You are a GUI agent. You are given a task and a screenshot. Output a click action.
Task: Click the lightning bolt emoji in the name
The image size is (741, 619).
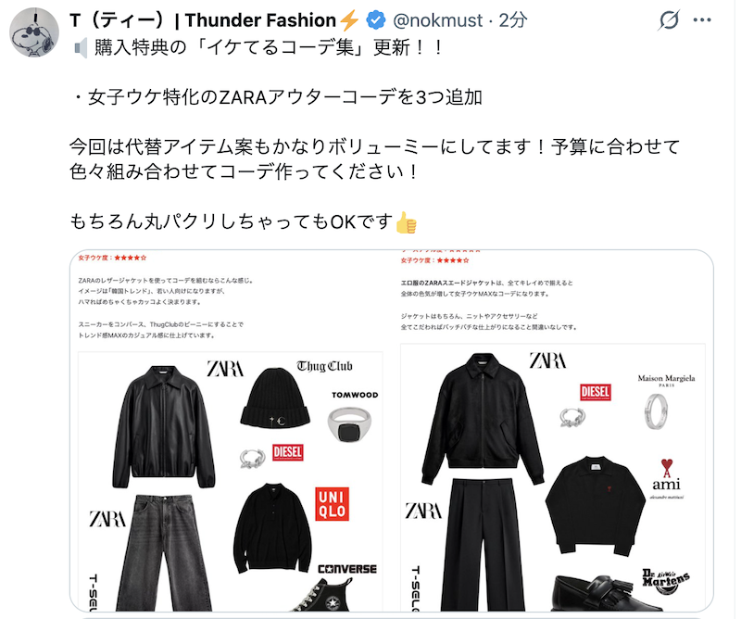pyautogui.click(x=349, y=20)
